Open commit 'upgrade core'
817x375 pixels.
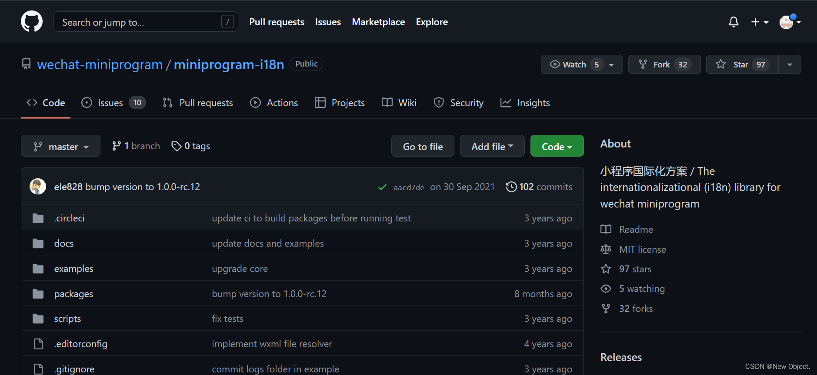pos(240,268)
